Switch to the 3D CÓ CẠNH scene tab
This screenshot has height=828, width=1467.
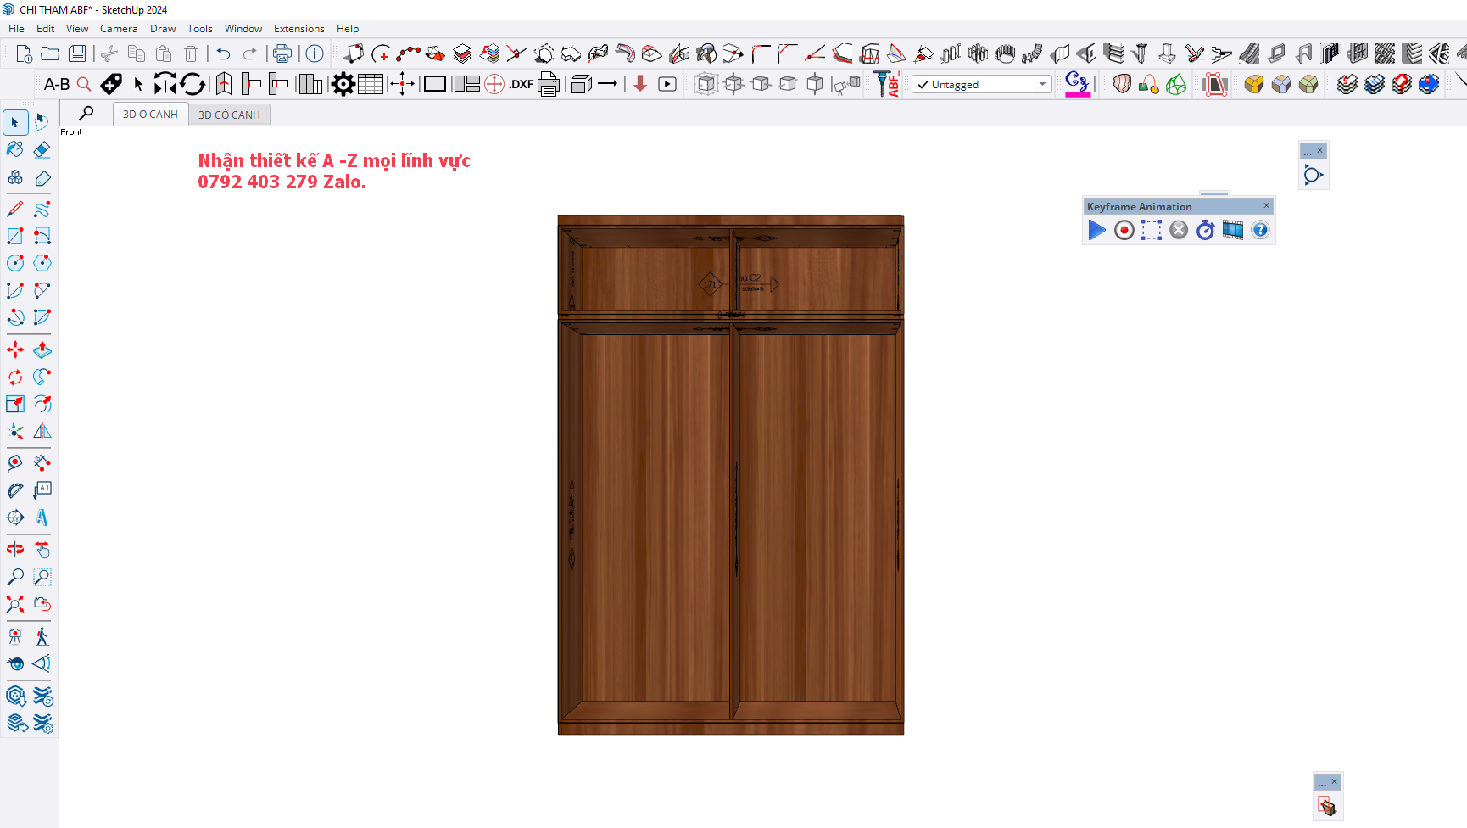click(229, 115)
